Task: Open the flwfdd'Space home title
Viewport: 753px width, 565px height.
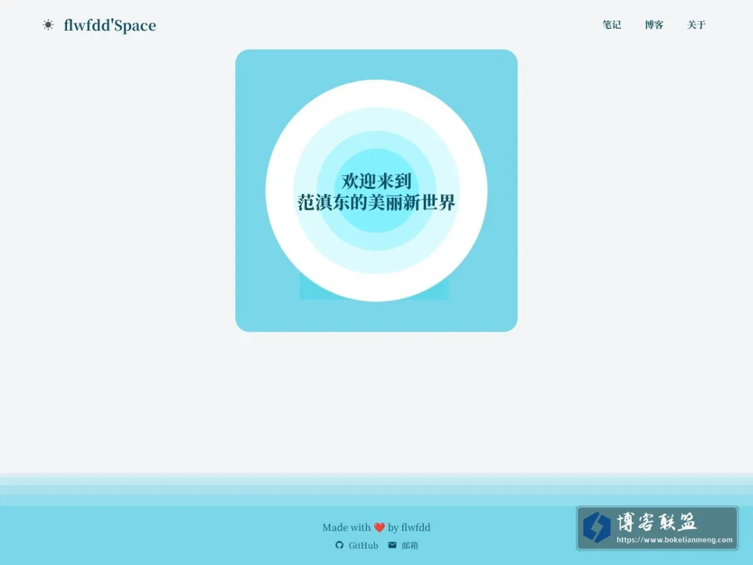Action: coord(110,25)
